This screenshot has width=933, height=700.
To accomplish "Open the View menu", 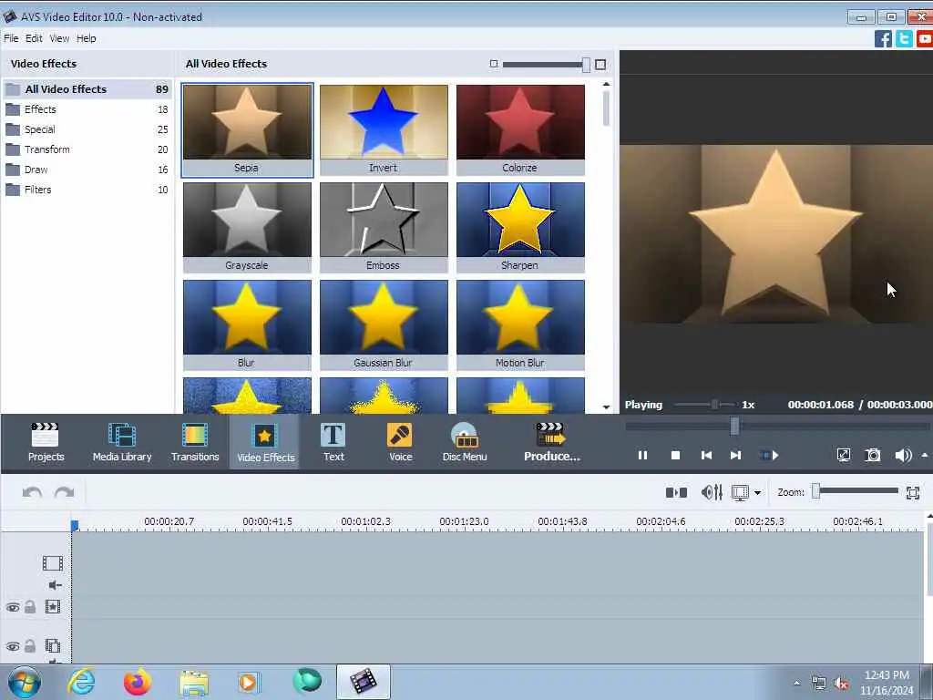I will [x=59, y=38].
